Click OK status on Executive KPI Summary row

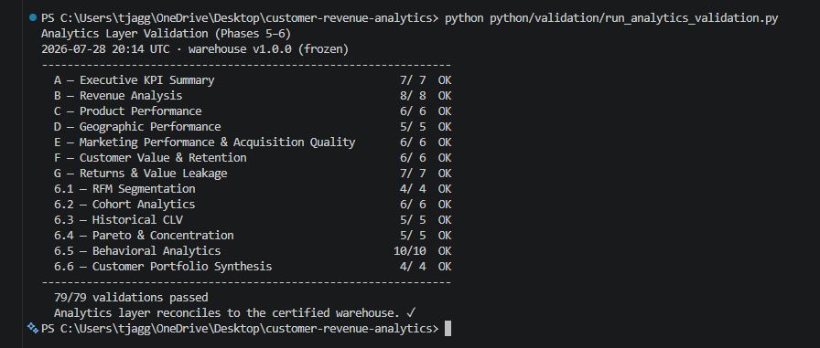(445, 80)
